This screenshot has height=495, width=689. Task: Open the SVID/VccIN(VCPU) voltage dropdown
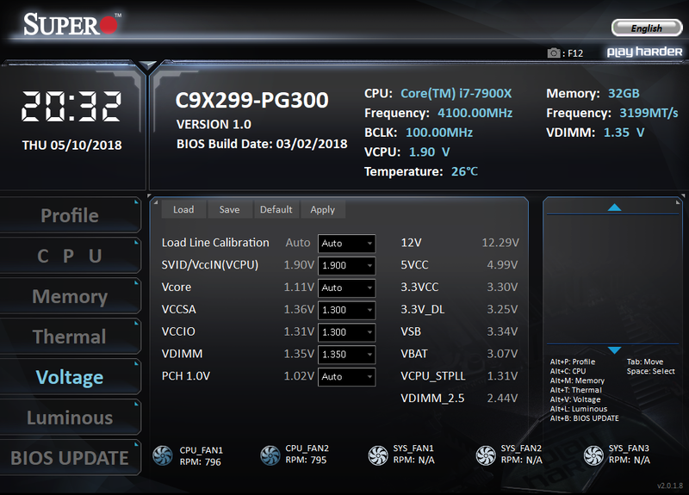pos(347,265)
